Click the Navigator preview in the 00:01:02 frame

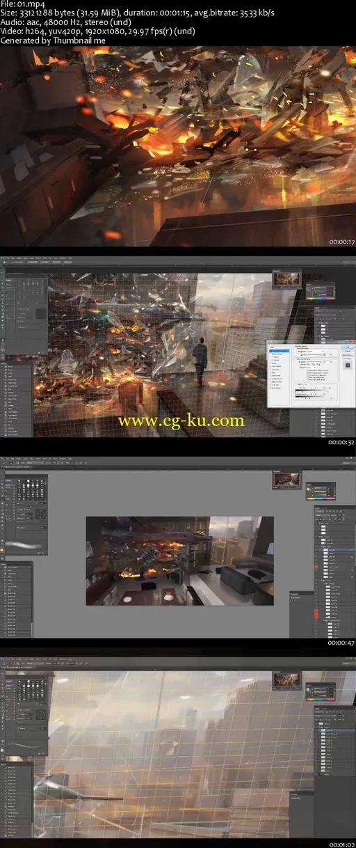tap(286, 679)
